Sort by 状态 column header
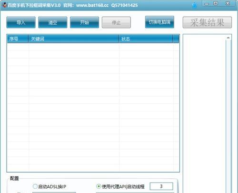Screen dimensions: 238x193 (x=146, y=39)
